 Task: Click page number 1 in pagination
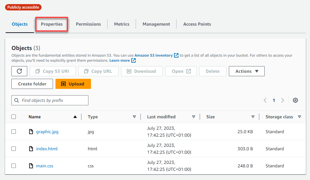pos(274,100)
